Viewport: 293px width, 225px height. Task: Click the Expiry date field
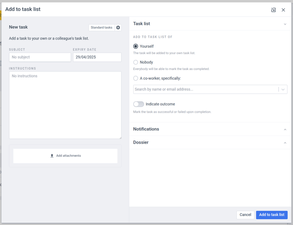tap(97, 57)
